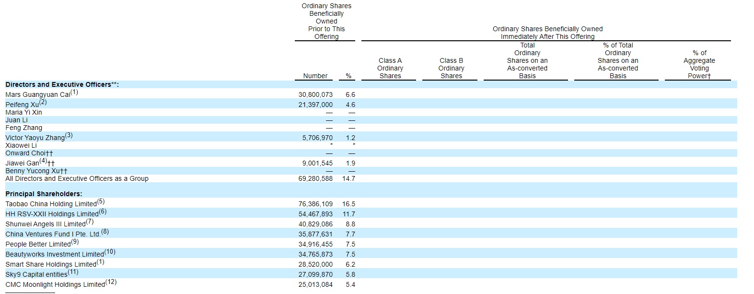Select Peifeng Xu's share count 21,397,000

[315, 105]
